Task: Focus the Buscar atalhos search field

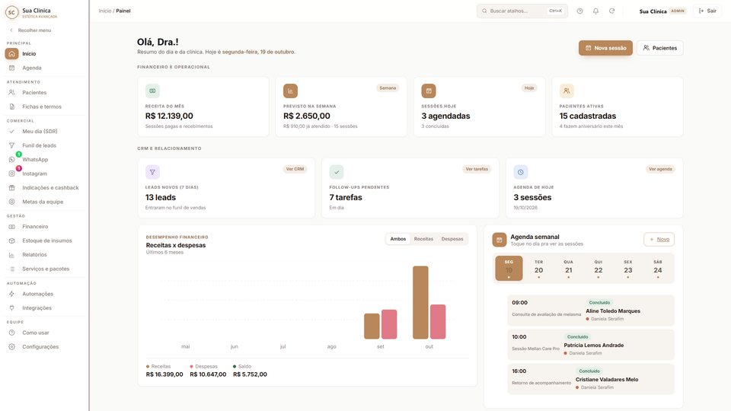Action: click(522, 11)
